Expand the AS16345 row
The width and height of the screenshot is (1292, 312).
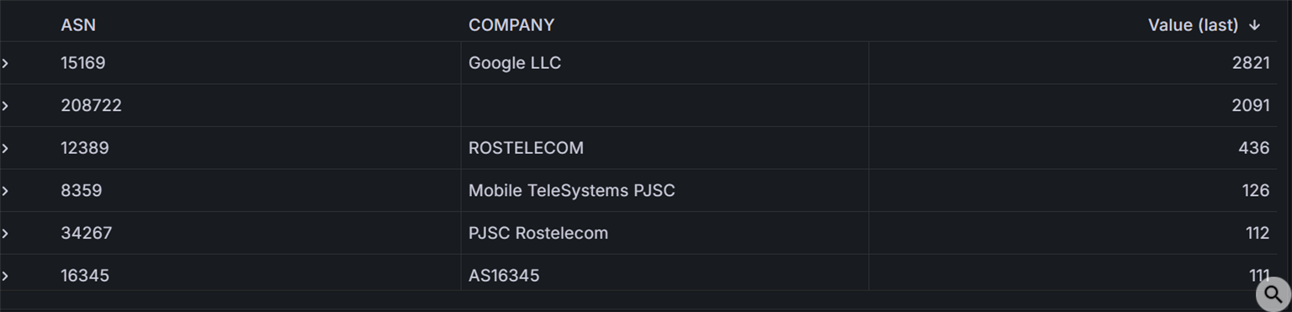[5, 276]
